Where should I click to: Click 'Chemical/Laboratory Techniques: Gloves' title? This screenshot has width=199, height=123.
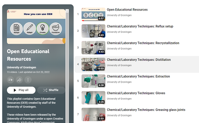pos(136,93)
